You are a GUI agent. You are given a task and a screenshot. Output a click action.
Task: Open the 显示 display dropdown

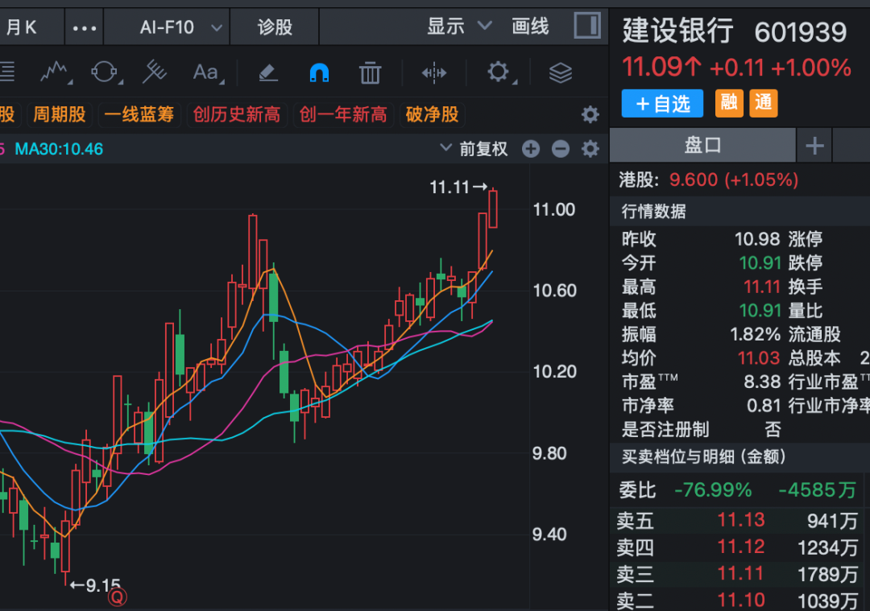pos(459,26)
